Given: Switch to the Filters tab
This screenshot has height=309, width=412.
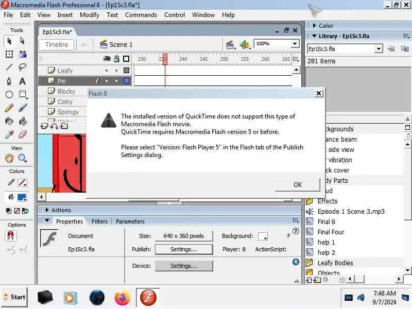Looking at the screenshot, I should click(99, 221).
